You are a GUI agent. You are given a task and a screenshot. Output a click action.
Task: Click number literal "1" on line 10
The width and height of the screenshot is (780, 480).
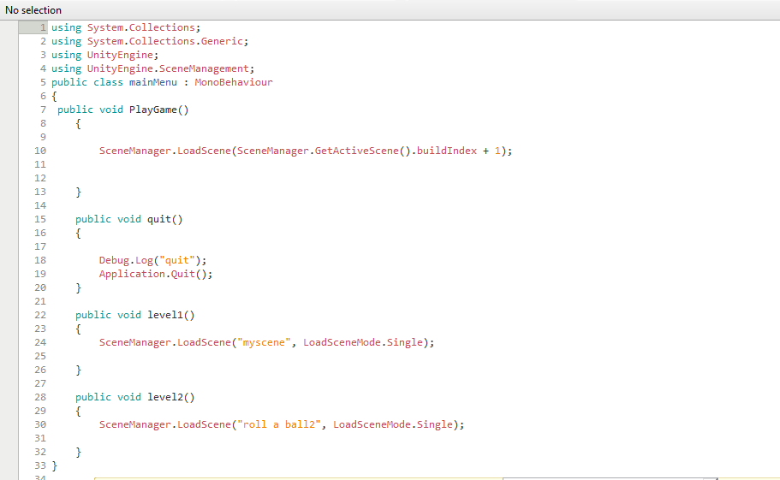[x=497, y=151]
